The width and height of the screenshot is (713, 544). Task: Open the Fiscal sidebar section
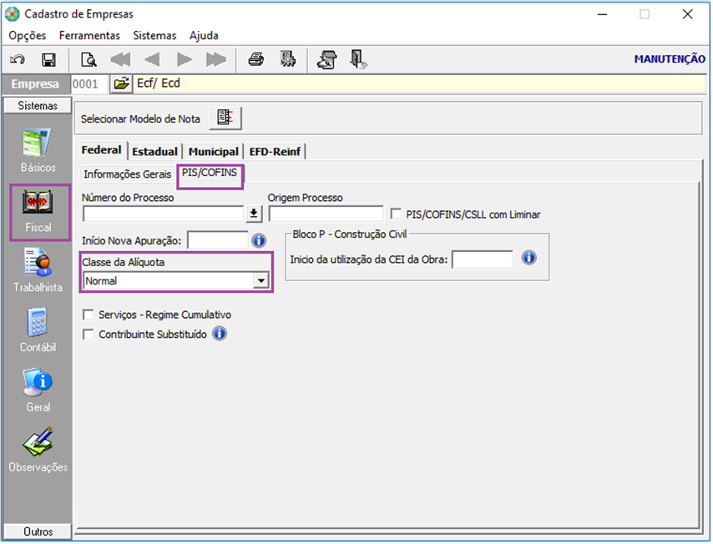click(38, 212)
